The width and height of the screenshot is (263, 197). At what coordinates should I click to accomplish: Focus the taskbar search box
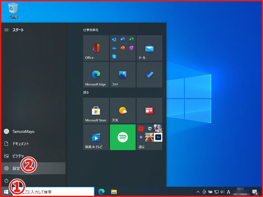coord(53,192)
